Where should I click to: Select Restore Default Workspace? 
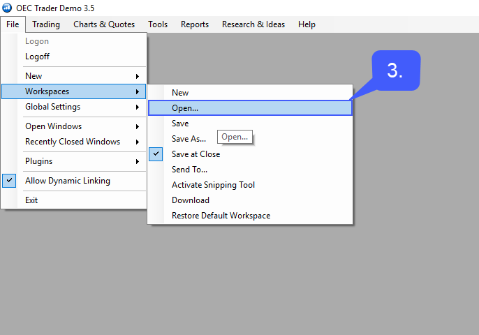[250, 216]
